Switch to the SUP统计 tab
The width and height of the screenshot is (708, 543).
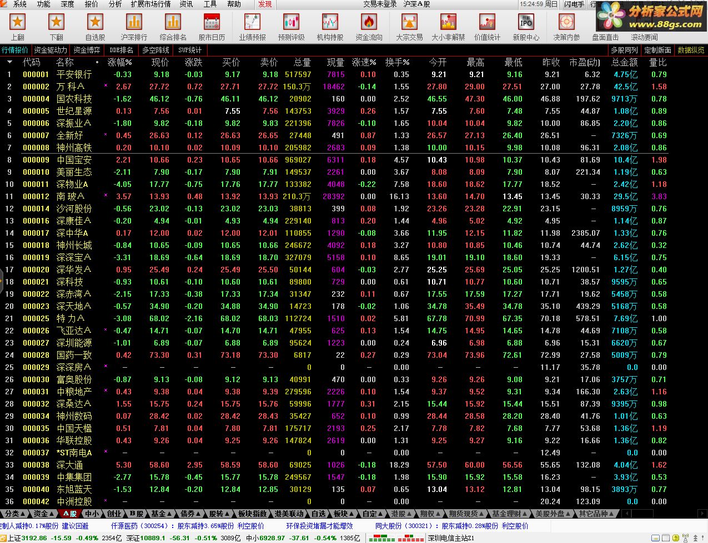click(x=190, y=50)
